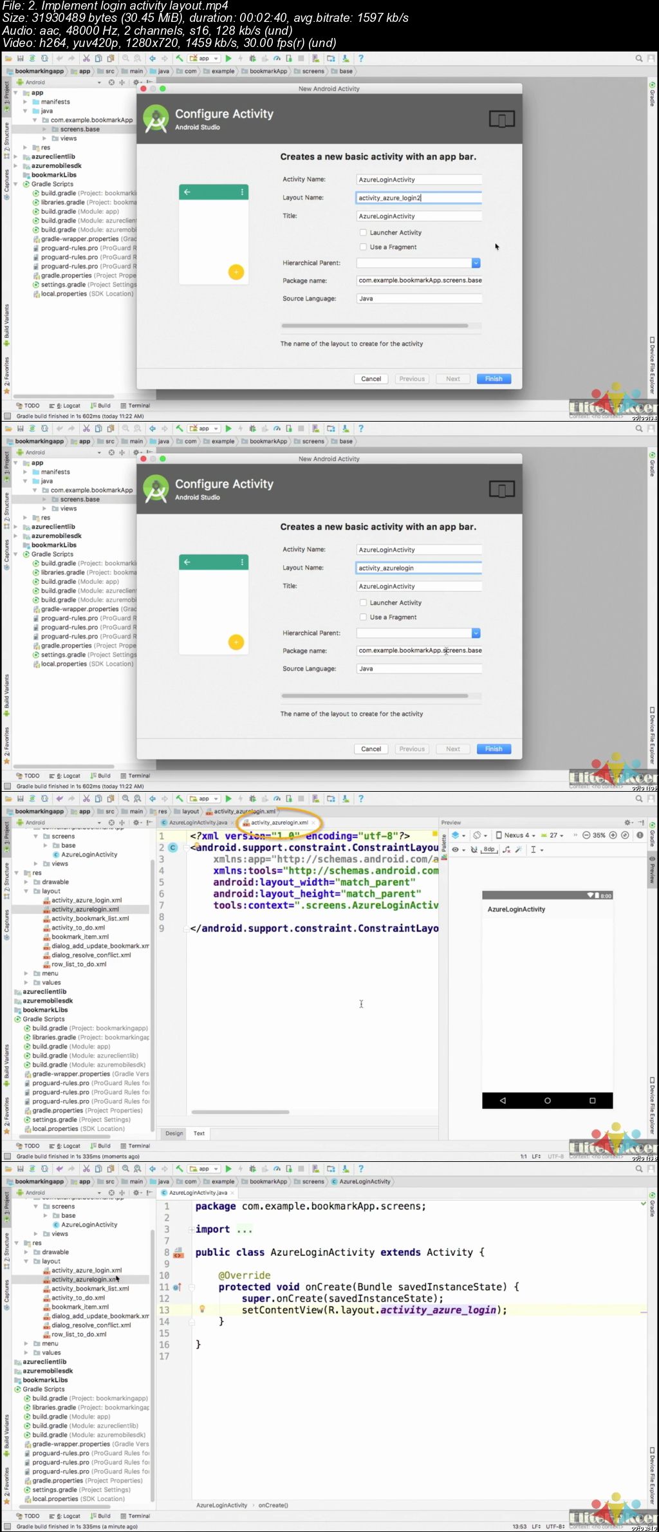Show warnings and errors in Preview toolbar
This screenshot has height=1532, width=659.
pos(640,836)
